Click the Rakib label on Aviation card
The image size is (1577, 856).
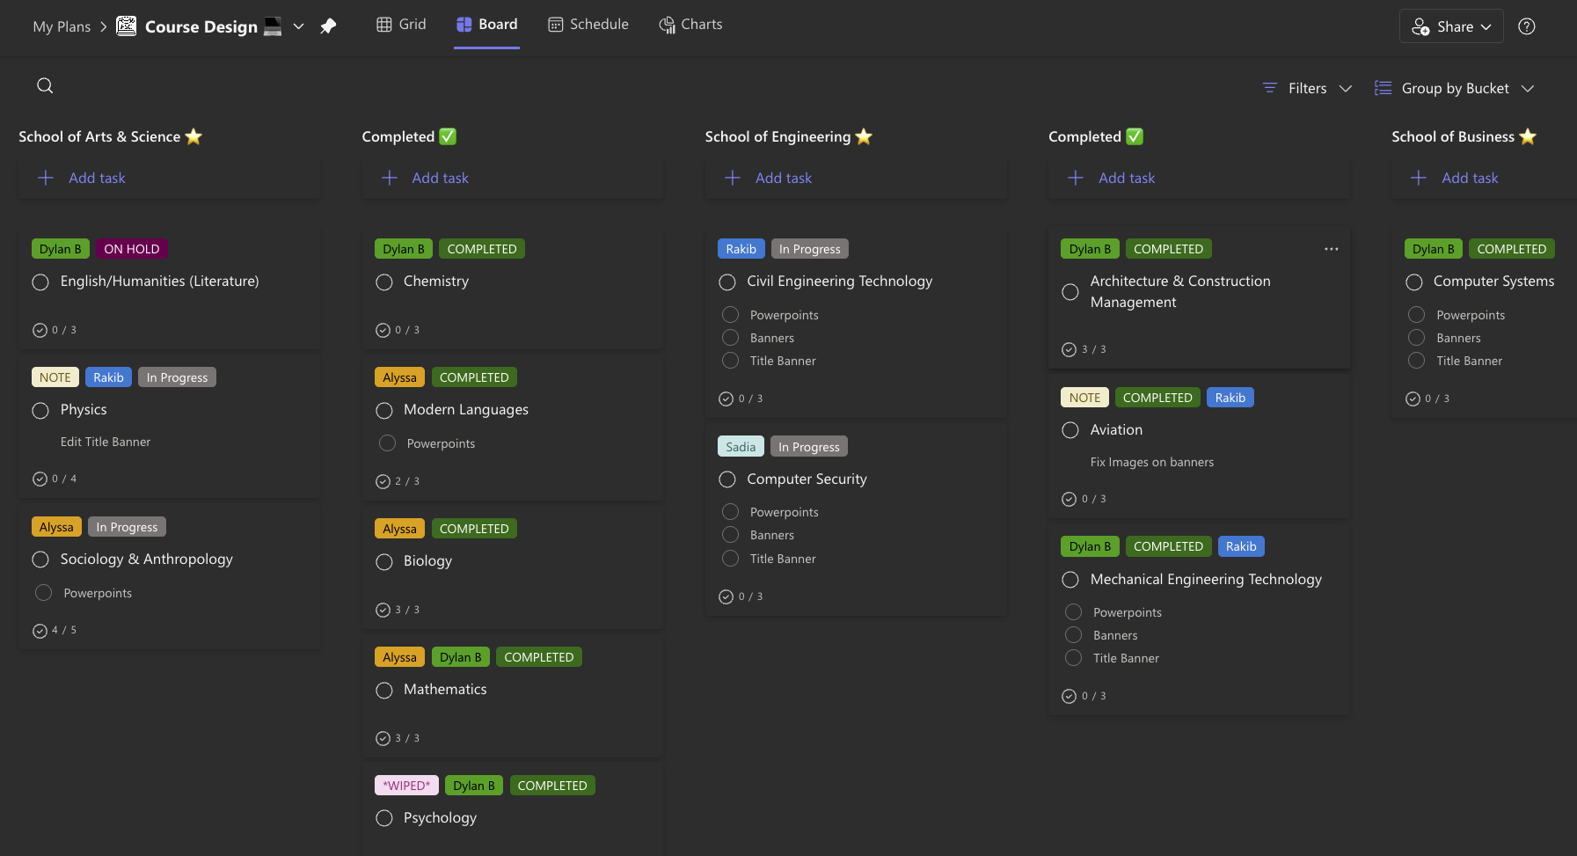click(1230, 398)
